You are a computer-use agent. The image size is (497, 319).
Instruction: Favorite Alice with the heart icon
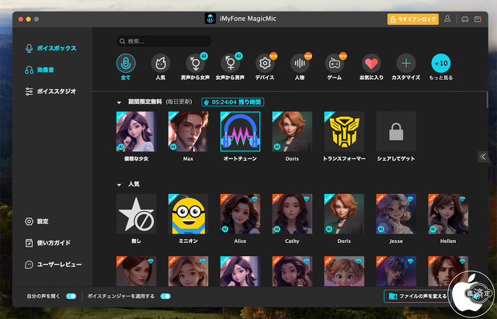(255, 199)
